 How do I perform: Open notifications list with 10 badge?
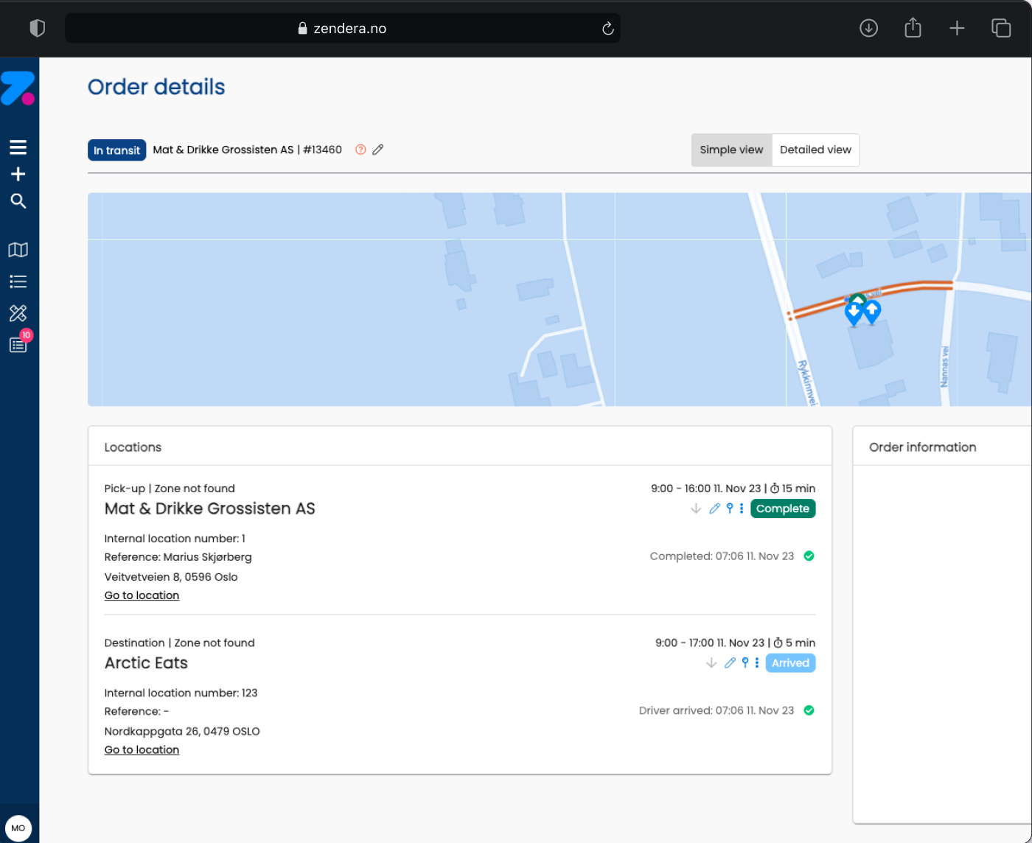click(18, 344)
